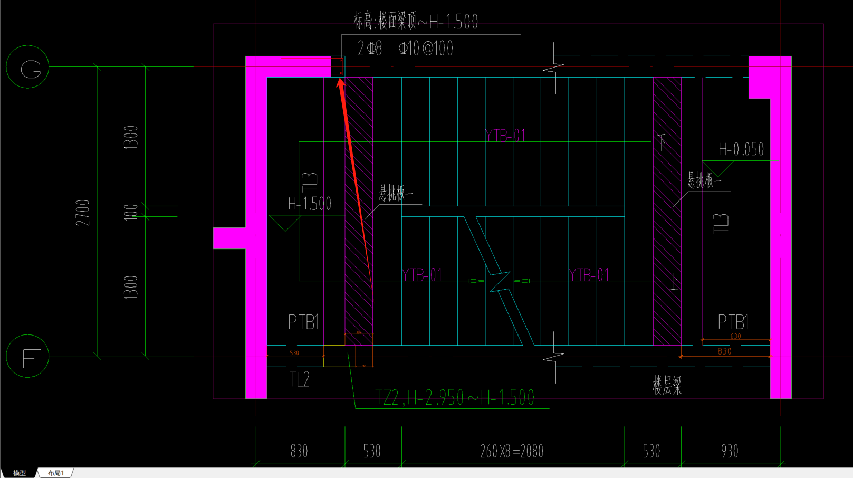853x478 pixels.
Task: Select the hatched cantilever slab beside H-1.500
Action: (x=359, y=211)
